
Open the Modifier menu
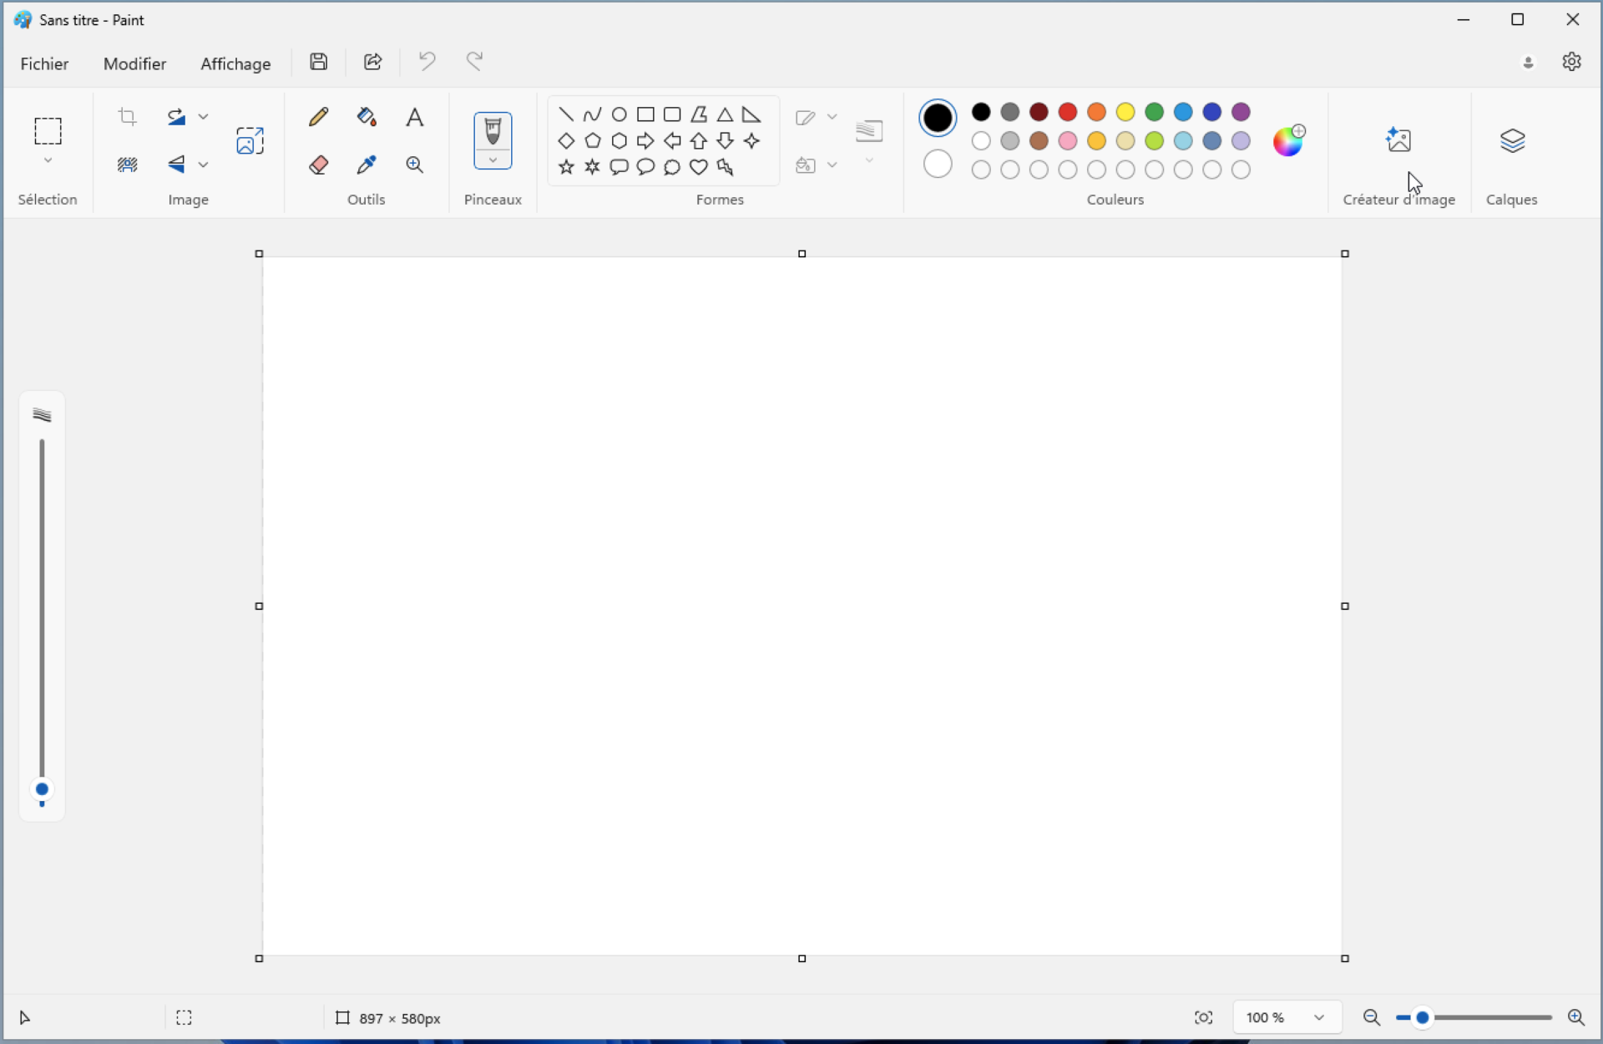coord(134,63)
